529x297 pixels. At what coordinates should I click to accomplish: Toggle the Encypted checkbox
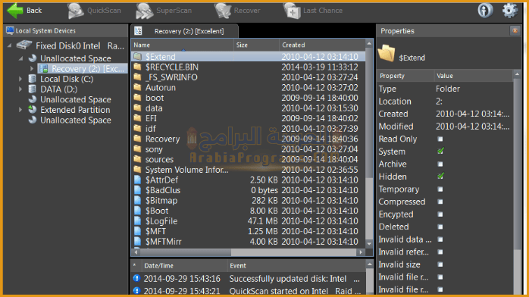(x=440, y=214)
